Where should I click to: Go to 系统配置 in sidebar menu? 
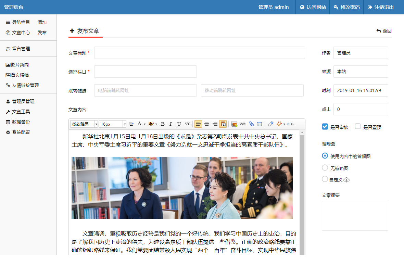click(21, 132)
